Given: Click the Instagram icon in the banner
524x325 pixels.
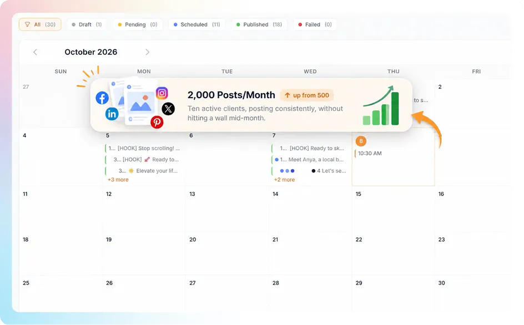Looking at the screenshot, I should (162, 93).
